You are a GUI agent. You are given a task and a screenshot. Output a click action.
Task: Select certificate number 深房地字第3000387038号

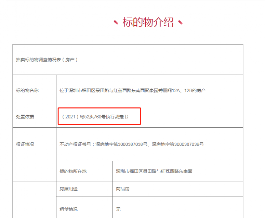[x=122, y=144]
